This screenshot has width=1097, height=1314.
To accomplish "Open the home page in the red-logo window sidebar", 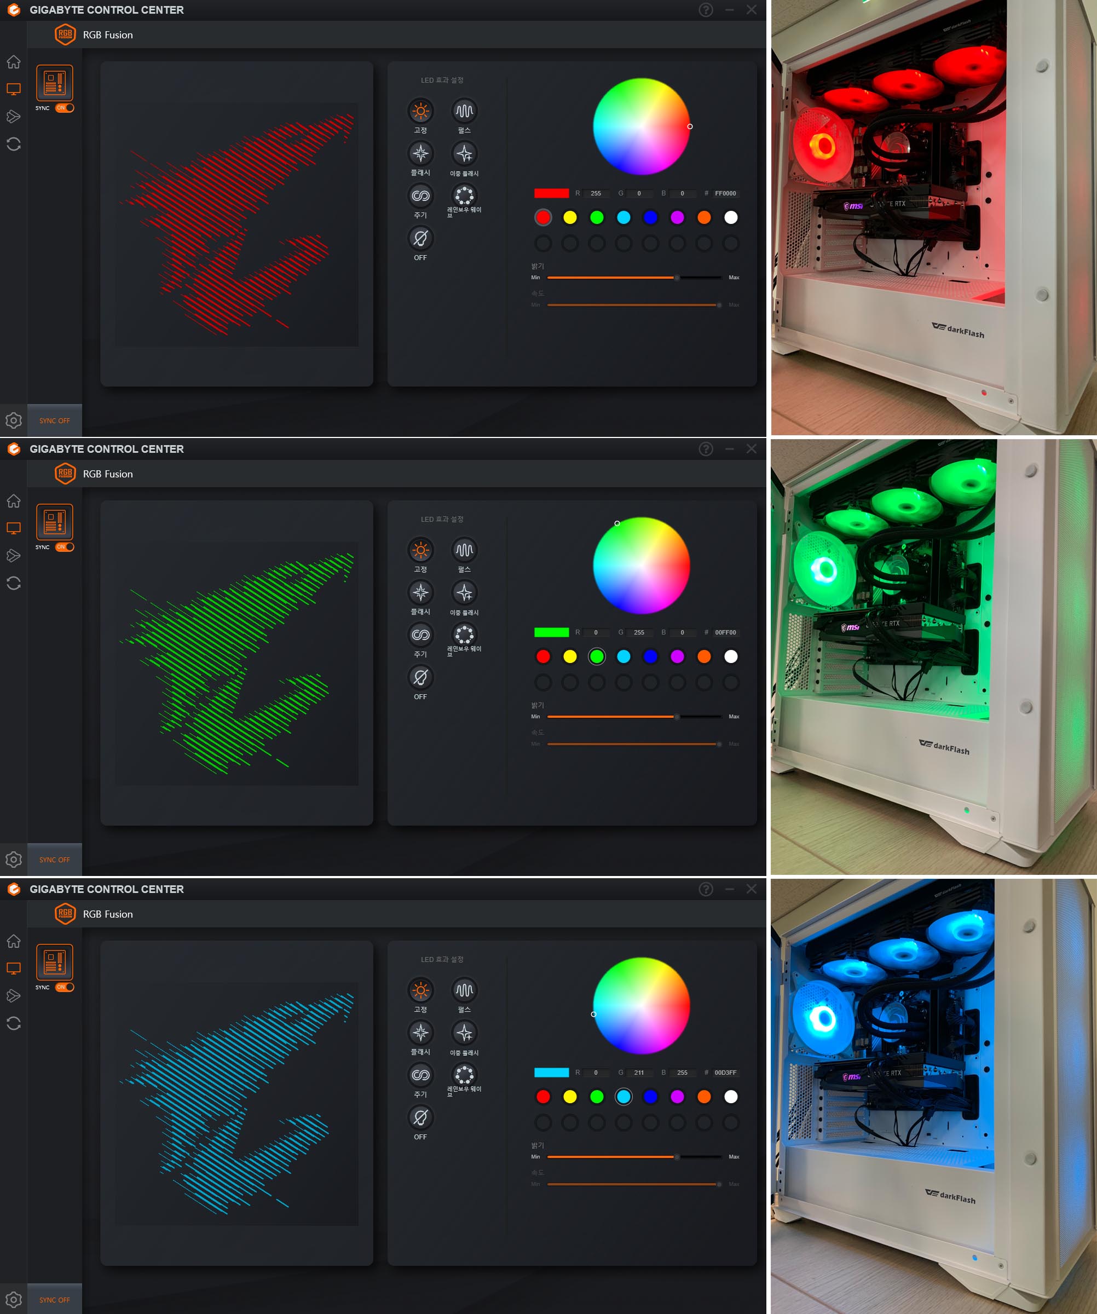I will [14, 62].
